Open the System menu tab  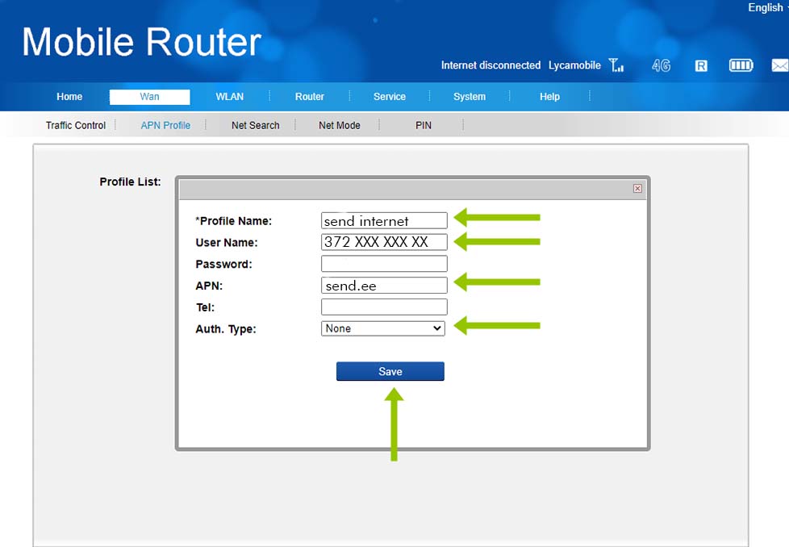(469, 97)
